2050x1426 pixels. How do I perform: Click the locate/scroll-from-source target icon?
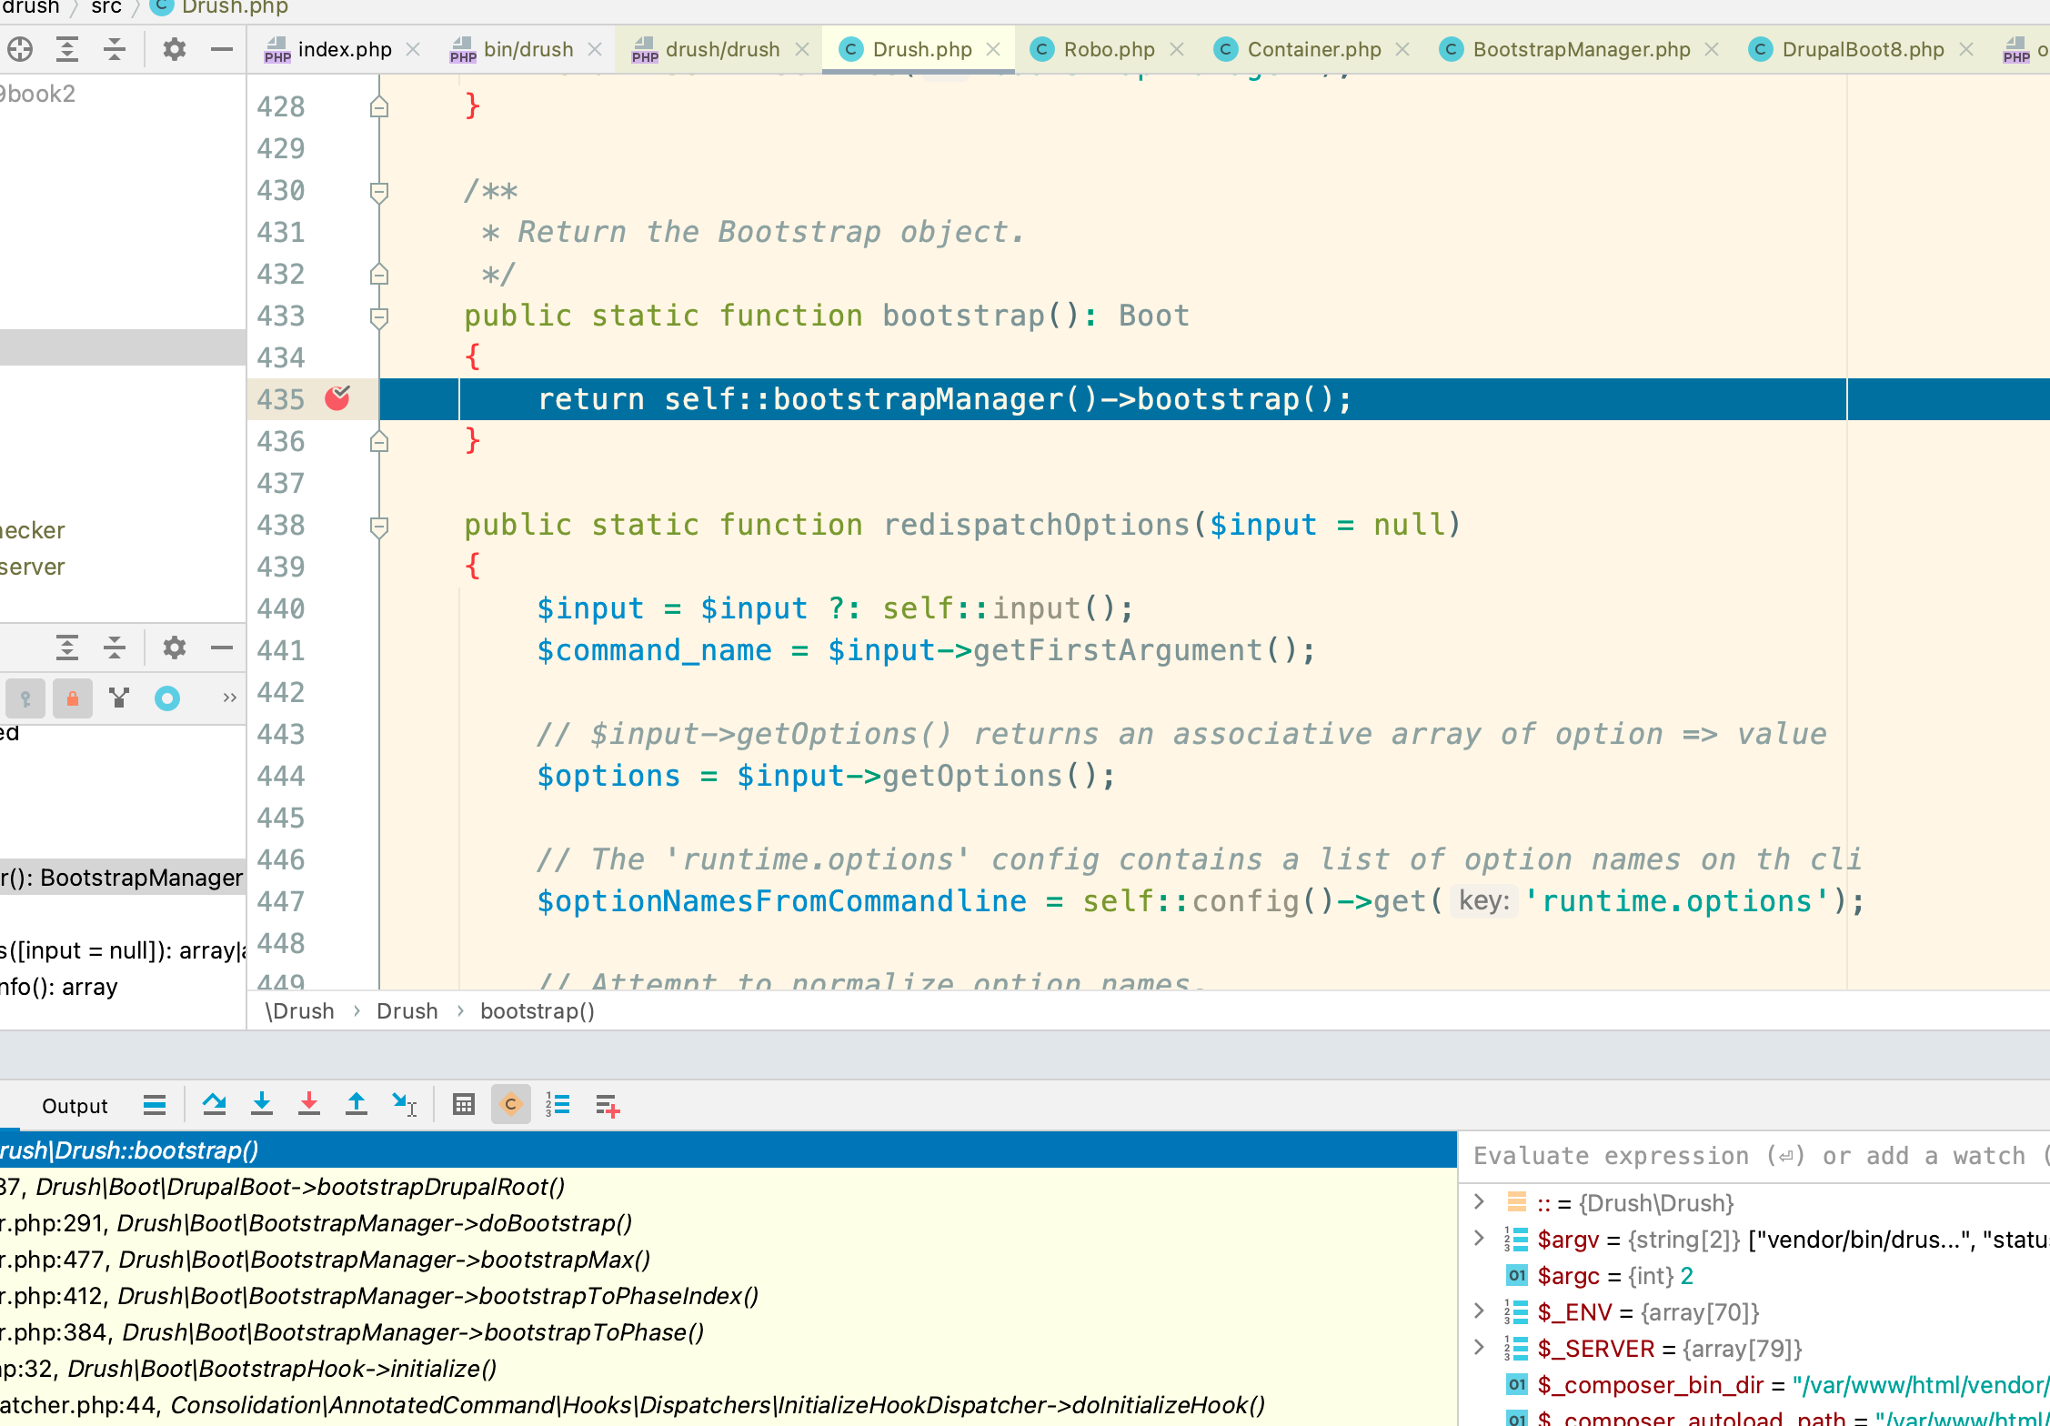tap(20, 49)
